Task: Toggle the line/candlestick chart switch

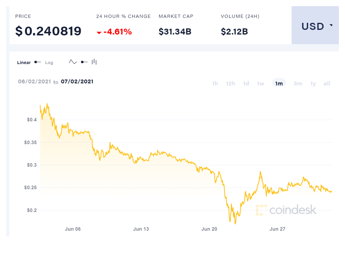Action: click(x=84, y=62)
